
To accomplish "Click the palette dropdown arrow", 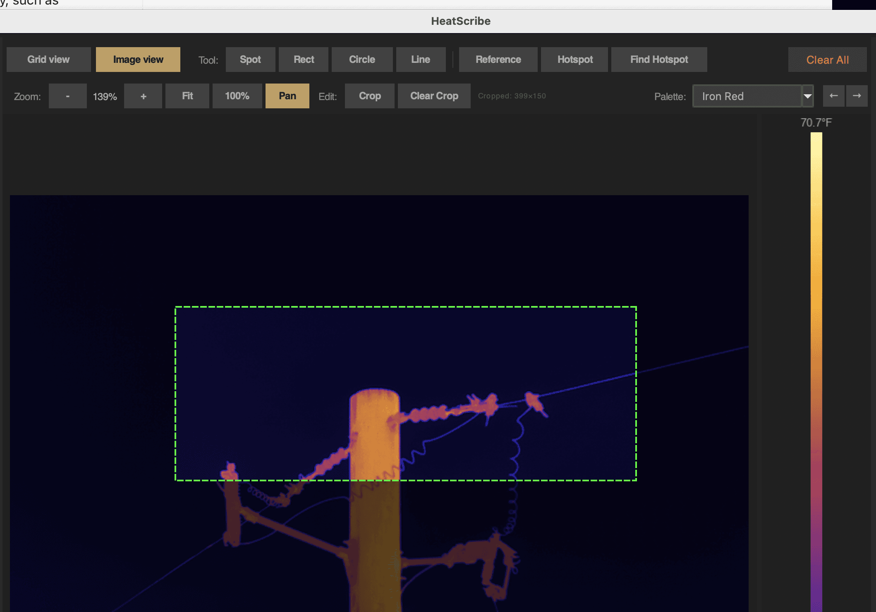I will (807, 96).
